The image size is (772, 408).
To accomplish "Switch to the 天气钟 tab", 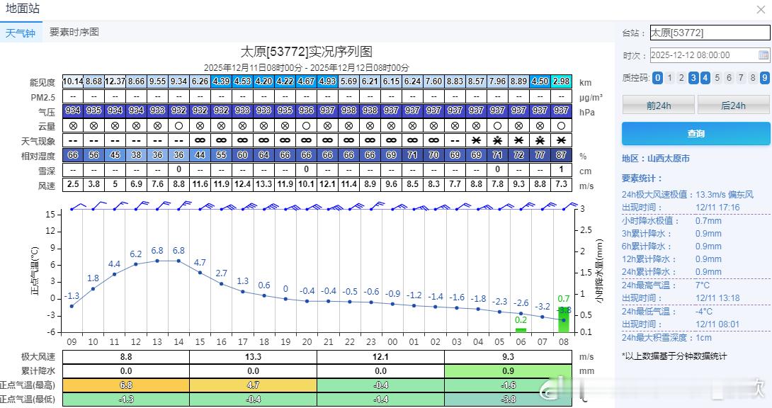I will (21, 33).
